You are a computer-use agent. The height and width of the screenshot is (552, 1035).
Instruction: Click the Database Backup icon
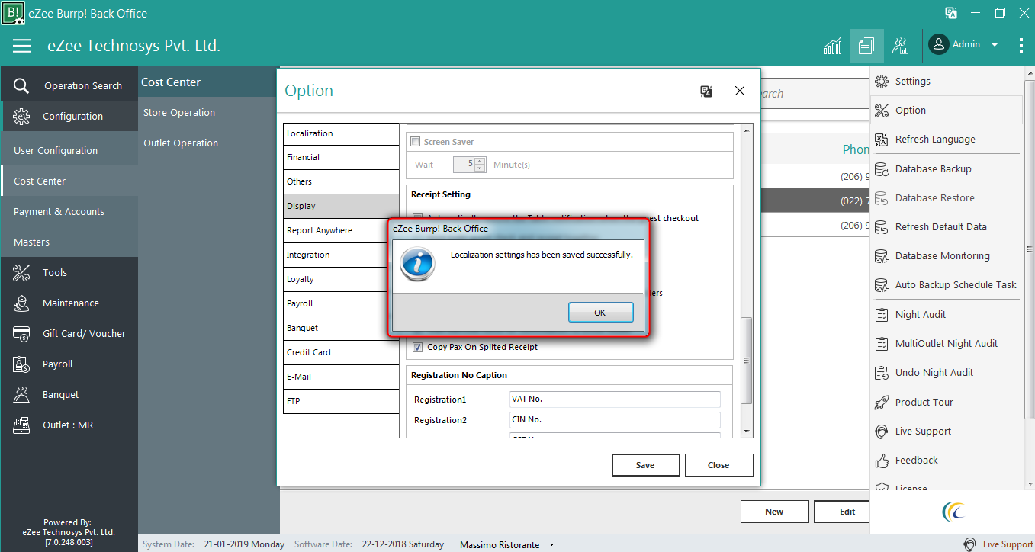882,168
